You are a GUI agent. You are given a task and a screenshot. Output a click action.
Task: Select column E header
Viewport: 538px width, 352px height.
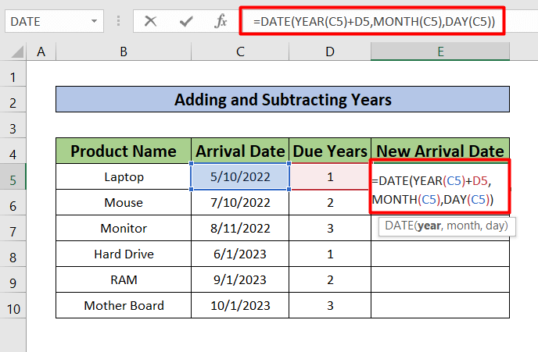pos(440,52)
